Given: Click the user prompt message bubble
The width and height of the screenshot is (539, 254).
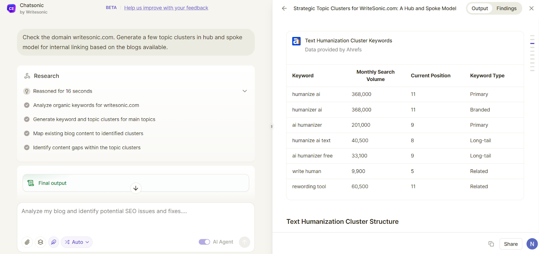Looking at the screenshot, I should 136,42.
